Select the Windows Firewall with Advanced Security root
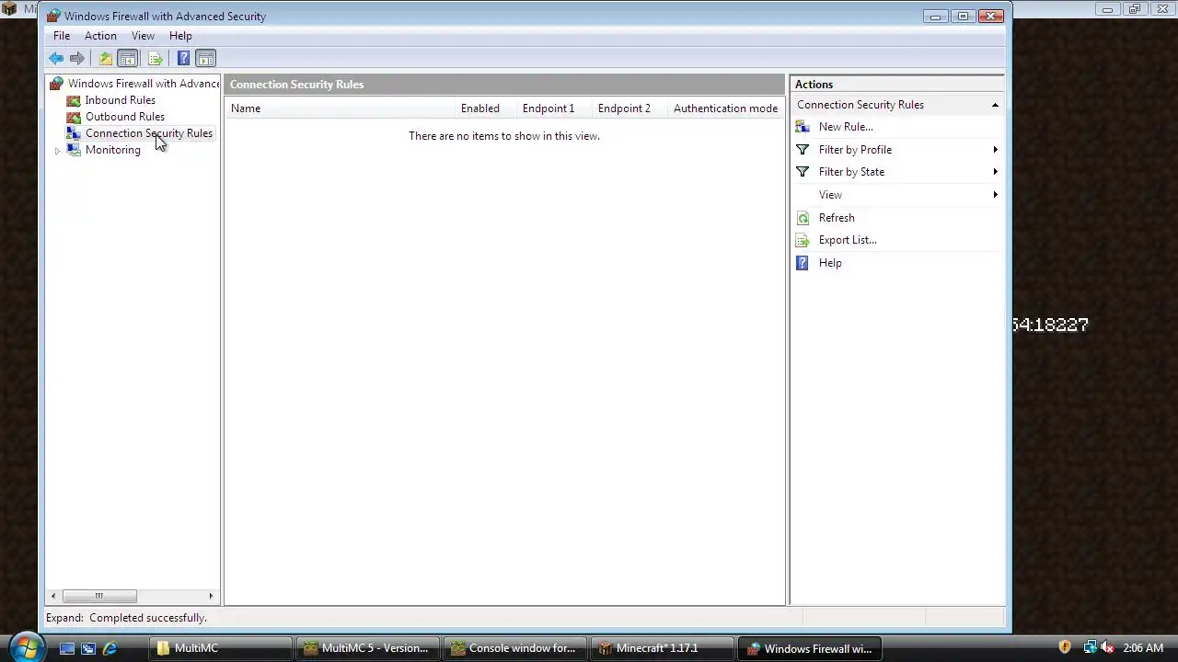This screenshot has width=1178, height=662. point(144,84)
